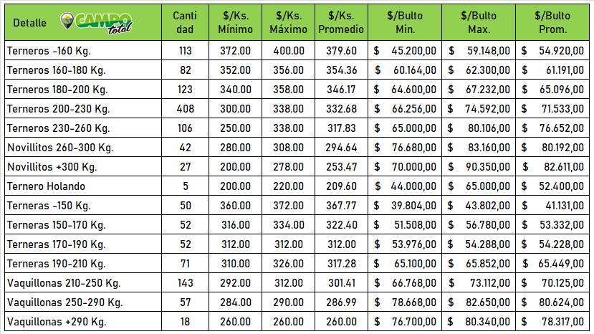Click the $/Ks. Máximo header
594x334 pixels.
click(287, 22)
